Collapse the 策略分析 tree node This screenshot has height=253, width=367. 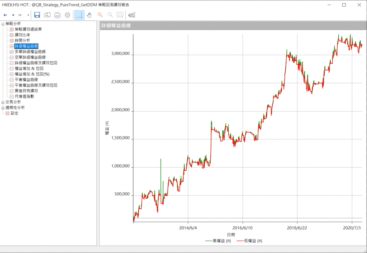3,24
